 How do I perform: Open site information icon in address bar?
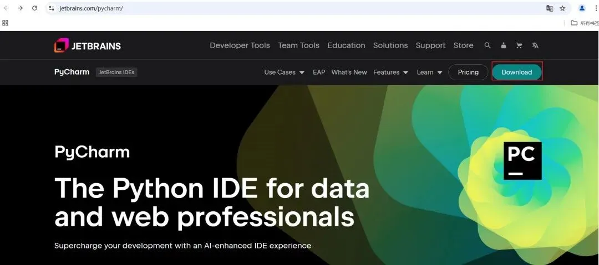point(52,8)
